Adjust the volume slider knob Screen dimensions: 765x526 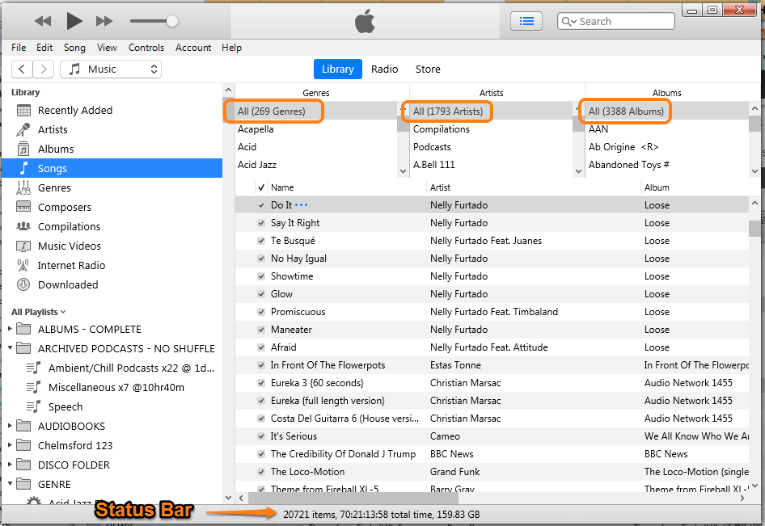(x=171, y=21)
